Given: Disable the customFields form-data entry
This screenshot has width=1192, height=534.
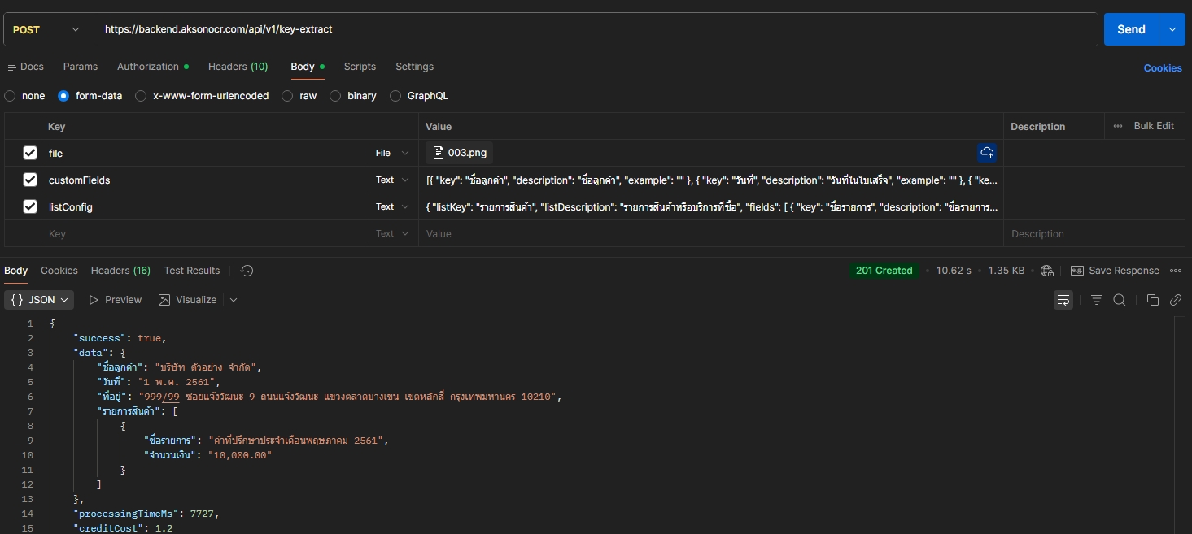Looking at the screenshot, I should tap(30, 180).
